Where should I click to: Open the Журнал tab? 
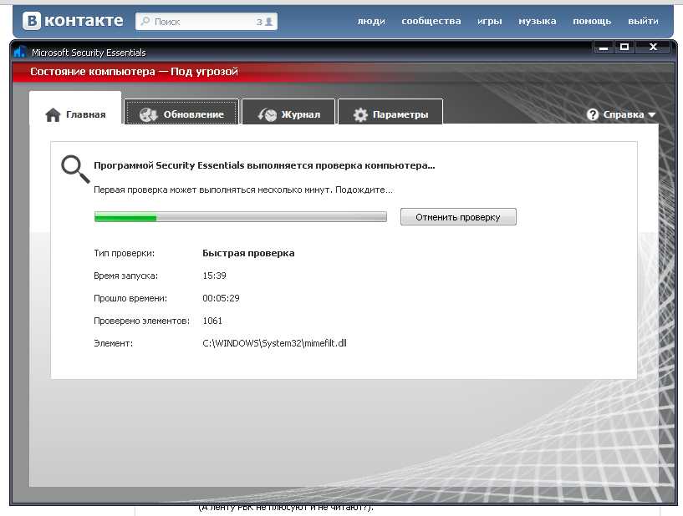[x=288, y=112]
